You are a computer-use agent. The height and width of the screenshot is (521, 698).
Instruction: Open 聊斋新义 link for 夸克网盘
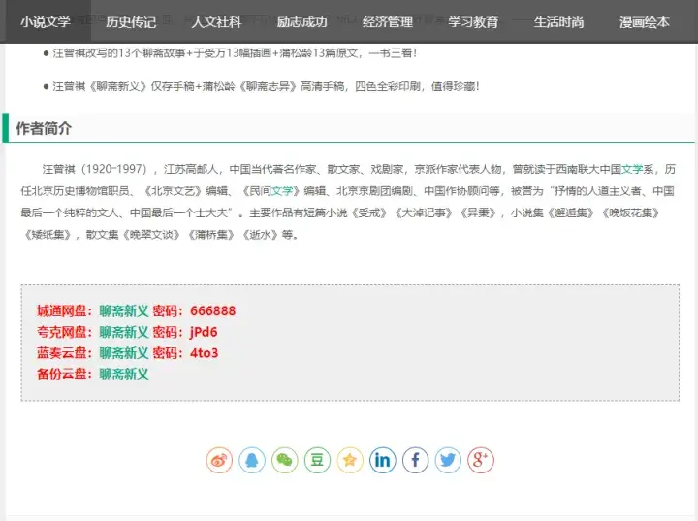124,332
